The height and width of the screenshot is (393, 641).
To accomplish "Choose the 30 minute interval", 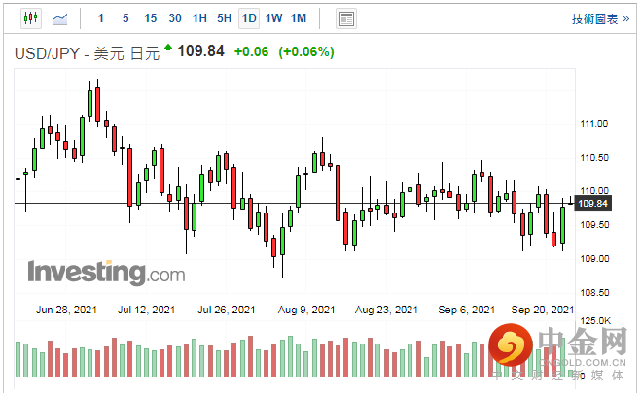I will 175,18.
